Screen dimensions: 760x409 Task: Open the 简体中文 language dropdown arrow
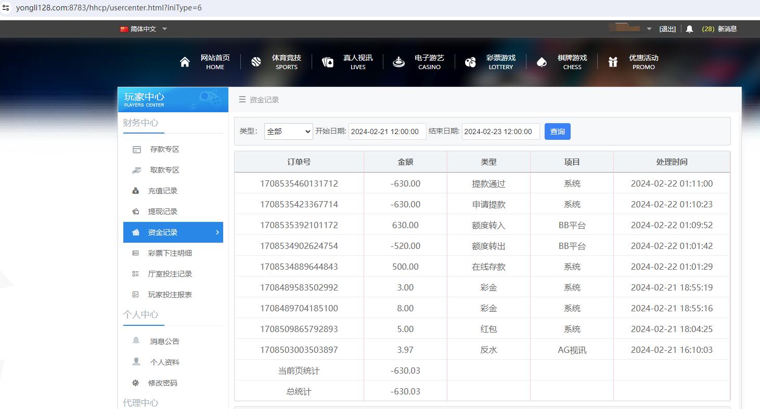[x=164, y=29]
